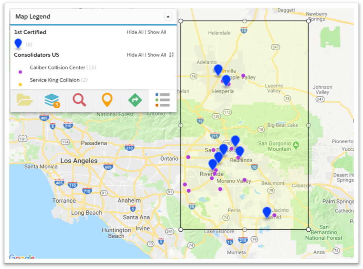Click the blue pin above Hesperia label
The width and height of the screenshot is (363, 269).
[226, 80]
